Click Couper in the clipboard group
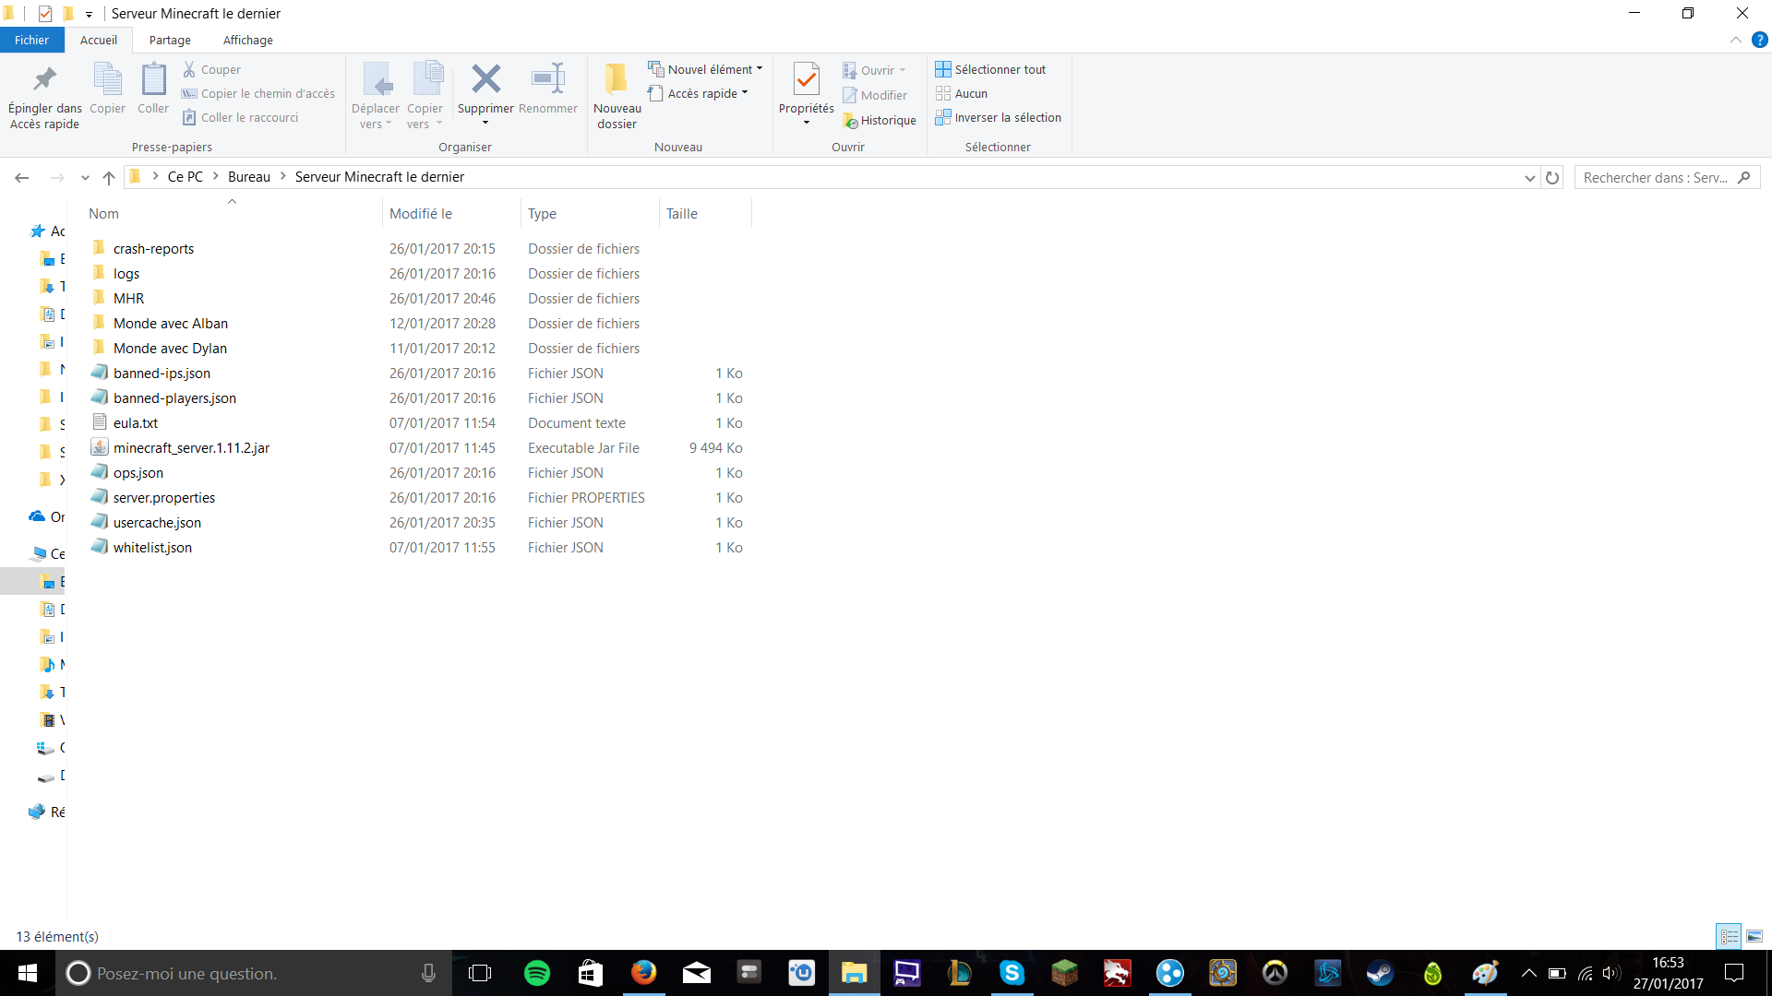1772x996 pixels. [211, 69]
